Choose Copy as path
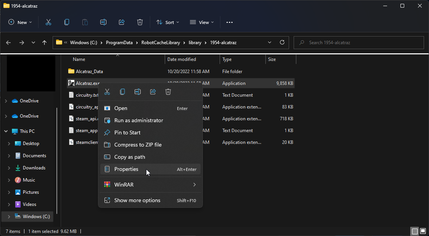This screenshot has height=236, width=429. tap(150, 157)
